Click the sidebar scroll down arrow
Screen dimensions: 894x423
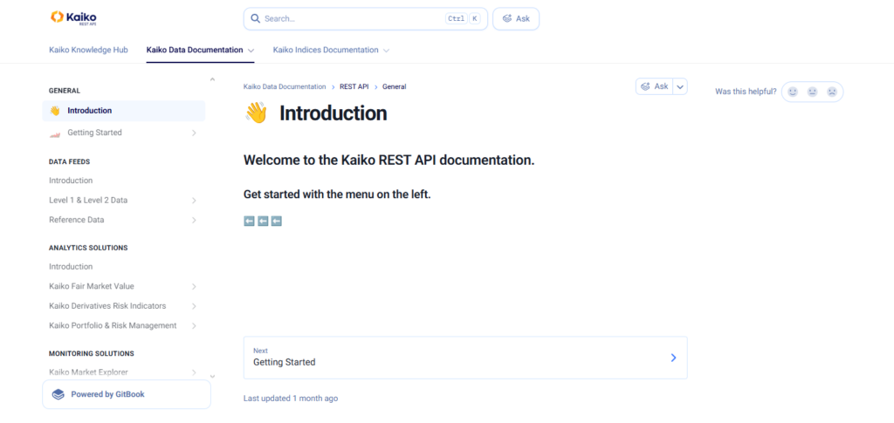(x=213, y=376)
